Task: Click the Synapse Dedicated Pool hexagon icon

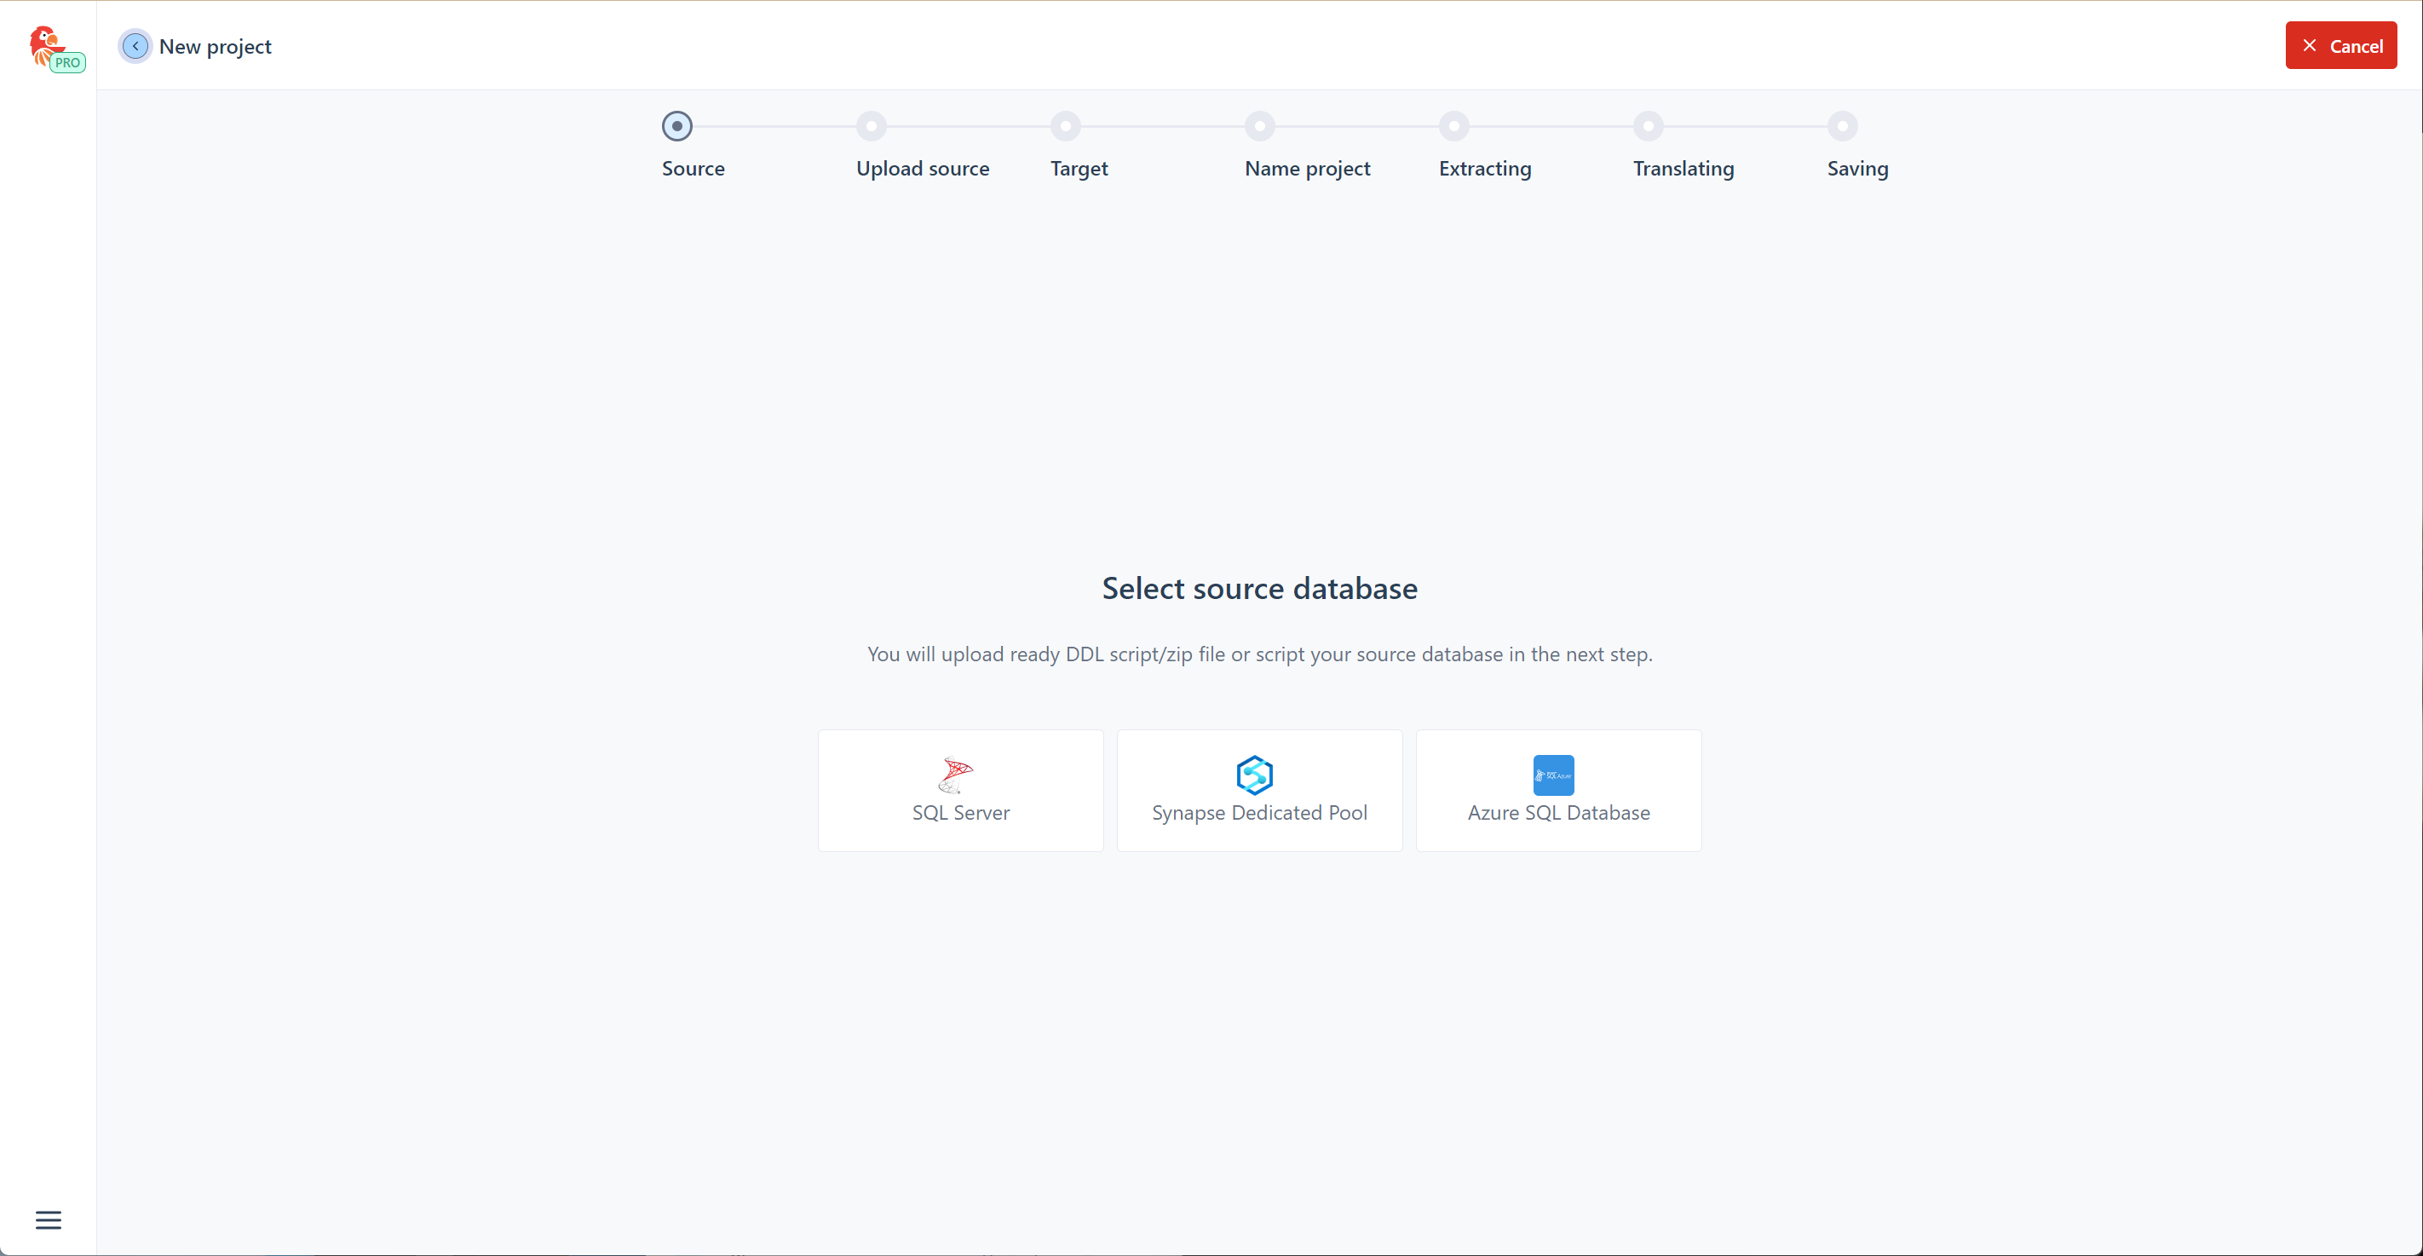Action: tap(1254, 775)
